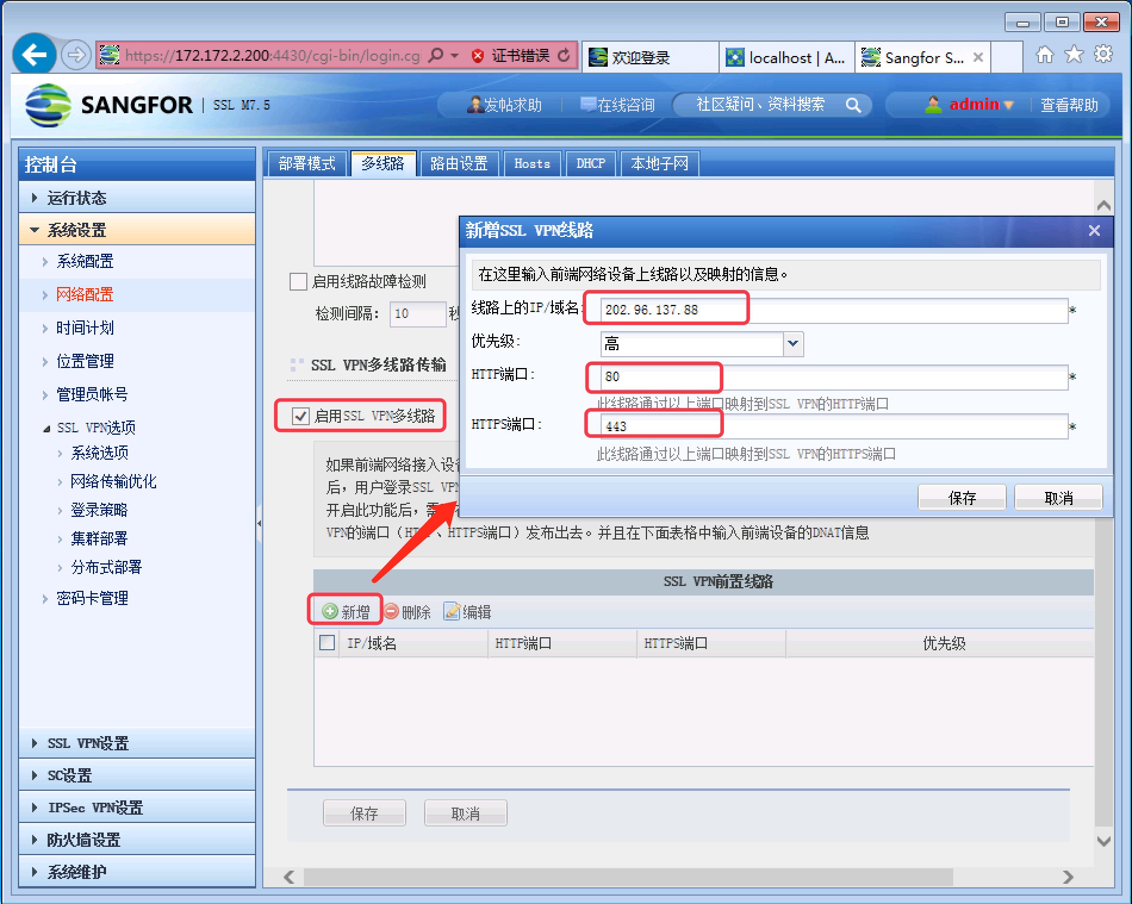This screenshot has height=904, width=1132.
Task: Switch to 欢迎登录 browser tab
Action: [650, 57]
